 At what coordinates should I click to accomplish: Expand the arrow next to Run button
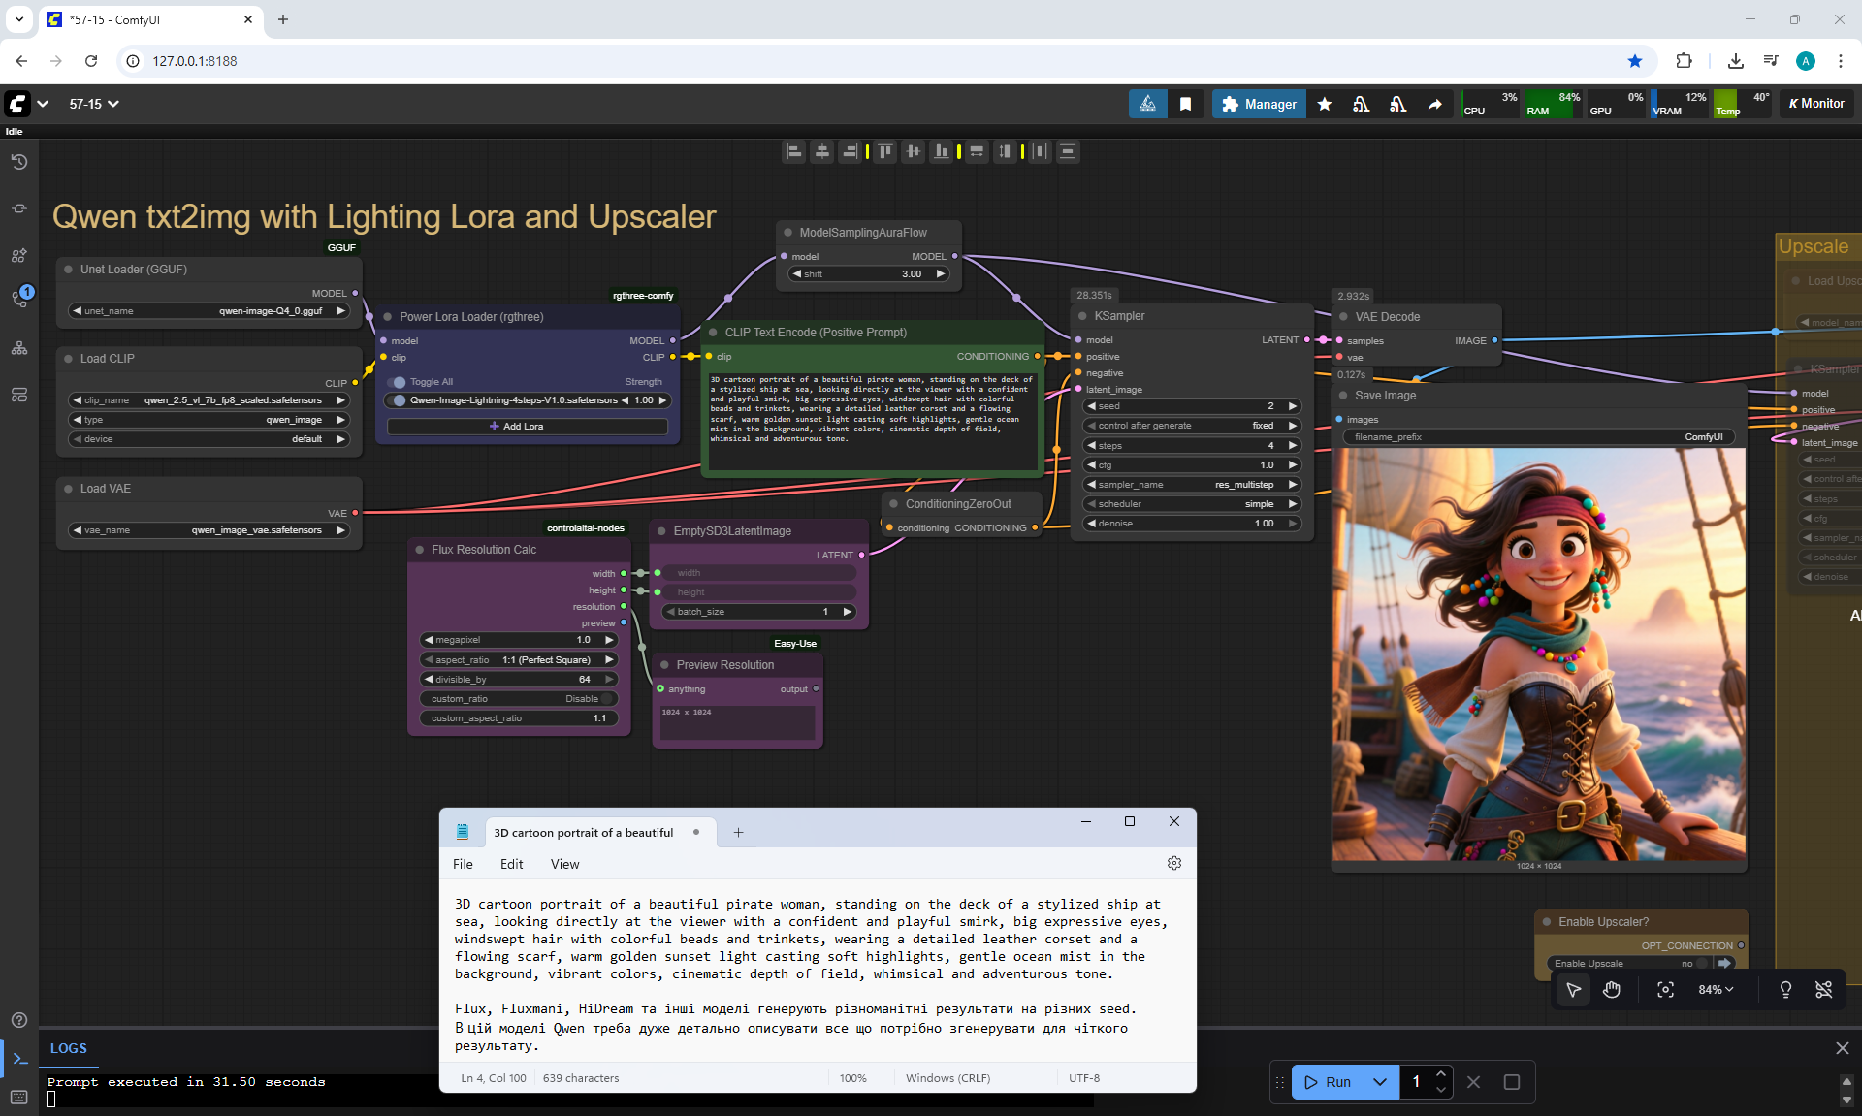(x=1379, y=1082)
